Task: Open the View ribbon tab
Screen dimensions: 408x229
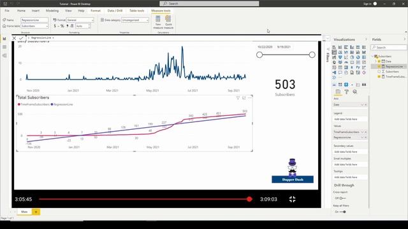Action: point(68,11)
